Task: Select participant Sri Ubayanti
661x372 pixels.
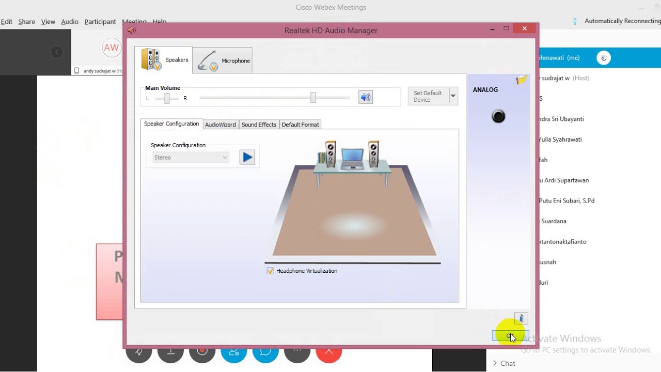Action: click(x=561, y=119)
